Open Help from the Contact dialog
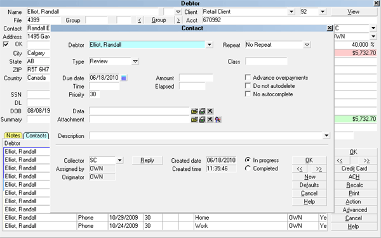Image resolution: width=381 pixels, height=238 pixels. pos(309,202)
